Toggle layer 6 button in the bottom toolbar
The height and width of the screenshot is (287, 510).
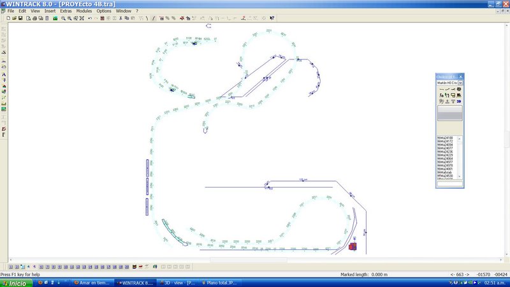[41, 267]
